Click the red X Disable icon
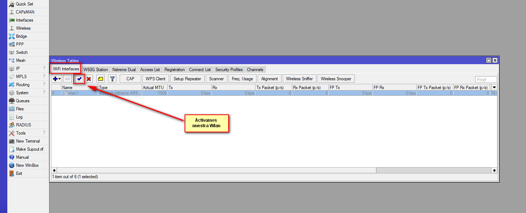The image size is (526, 213). tap(89, 79)
